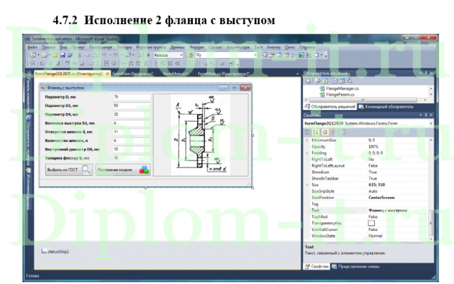The image size is (454, 284).
Task: Open the Панель элементов side panel
Action: click(x=28, y=92)
